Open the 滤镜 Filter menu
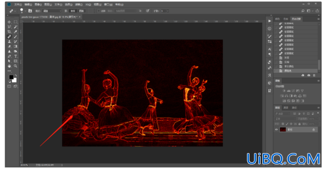The image size is (325, 170). [x=78, y=4]
